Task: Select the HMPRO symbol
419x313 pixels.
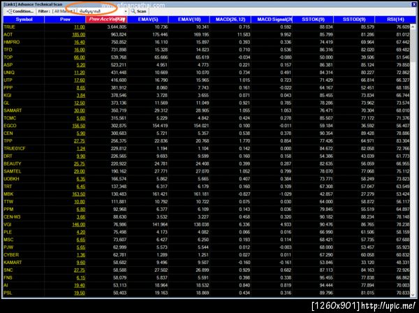Action: point(12,42)
